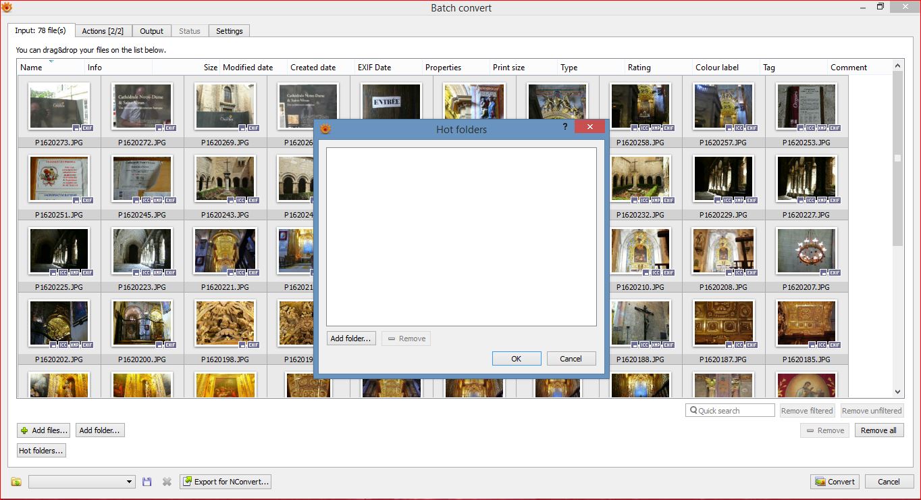Click the empty hot folders list box
Viewport: 921px width, 500px height.
[461, 237]
